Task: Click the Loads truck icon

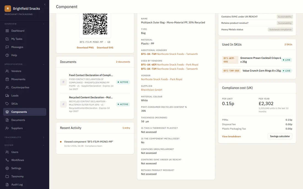Action: click(x=7, y=96)
